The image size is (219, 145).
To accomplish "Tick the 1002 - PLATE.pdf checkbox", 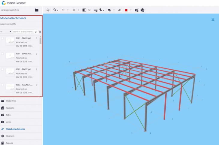I will pyautogui.click(x=2, y=69).
